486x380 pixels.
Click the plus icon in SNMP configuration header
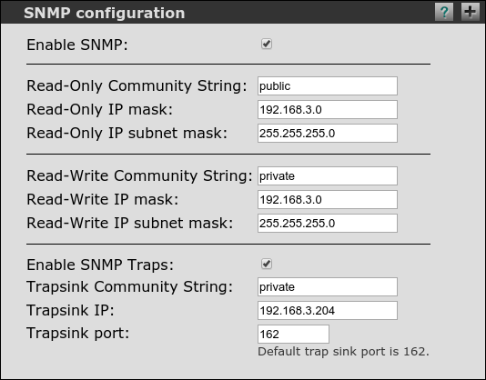coord(471,12)
